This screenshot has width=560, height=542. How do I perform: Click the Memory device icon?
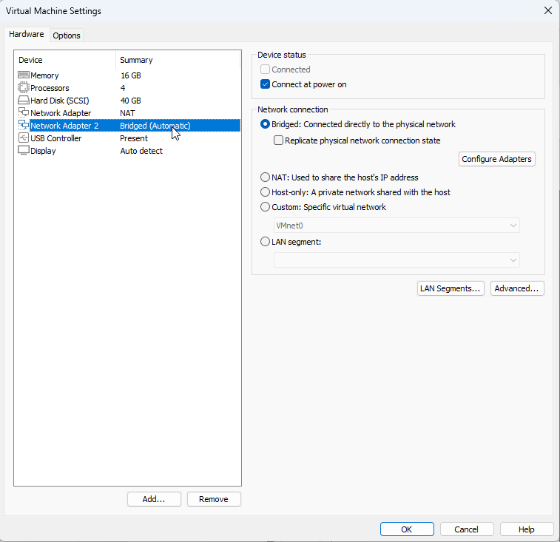[24, 75]
